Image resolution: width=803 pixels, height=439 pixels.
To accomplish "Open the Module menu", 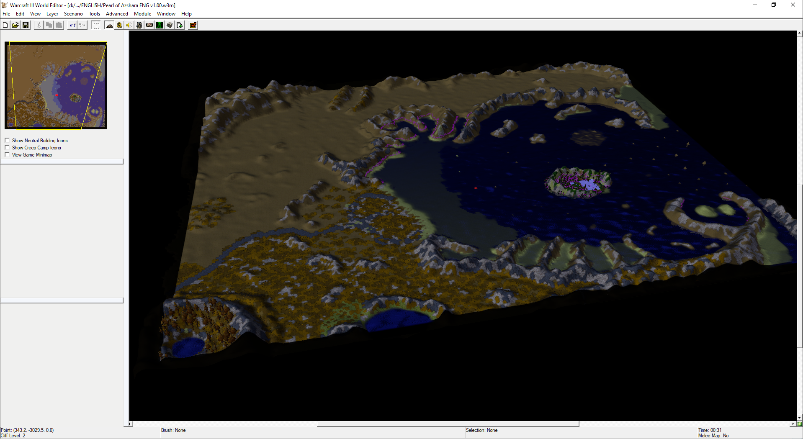I will [142, 14].
